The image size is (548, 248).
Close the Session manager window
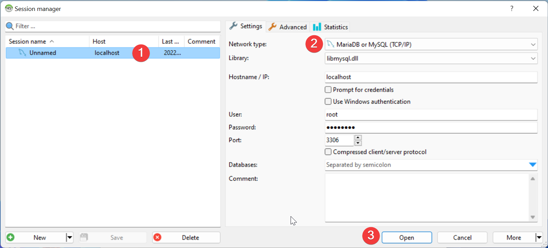[536, 8]
